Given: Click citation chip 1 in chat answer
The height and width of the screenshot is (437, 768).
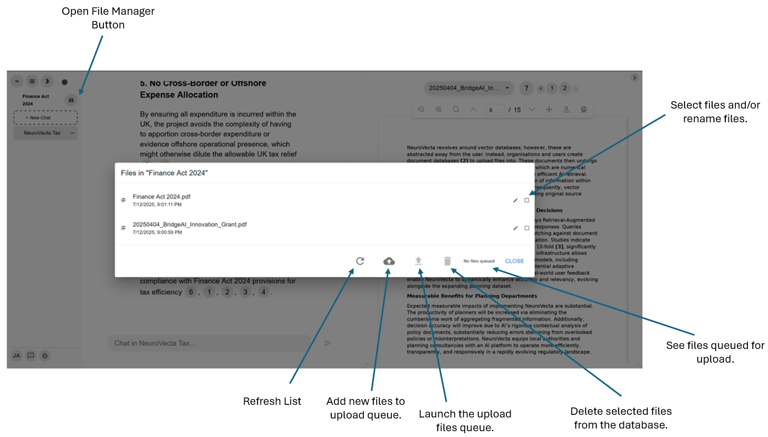Looking at the screenshot, I should [209, 292].
